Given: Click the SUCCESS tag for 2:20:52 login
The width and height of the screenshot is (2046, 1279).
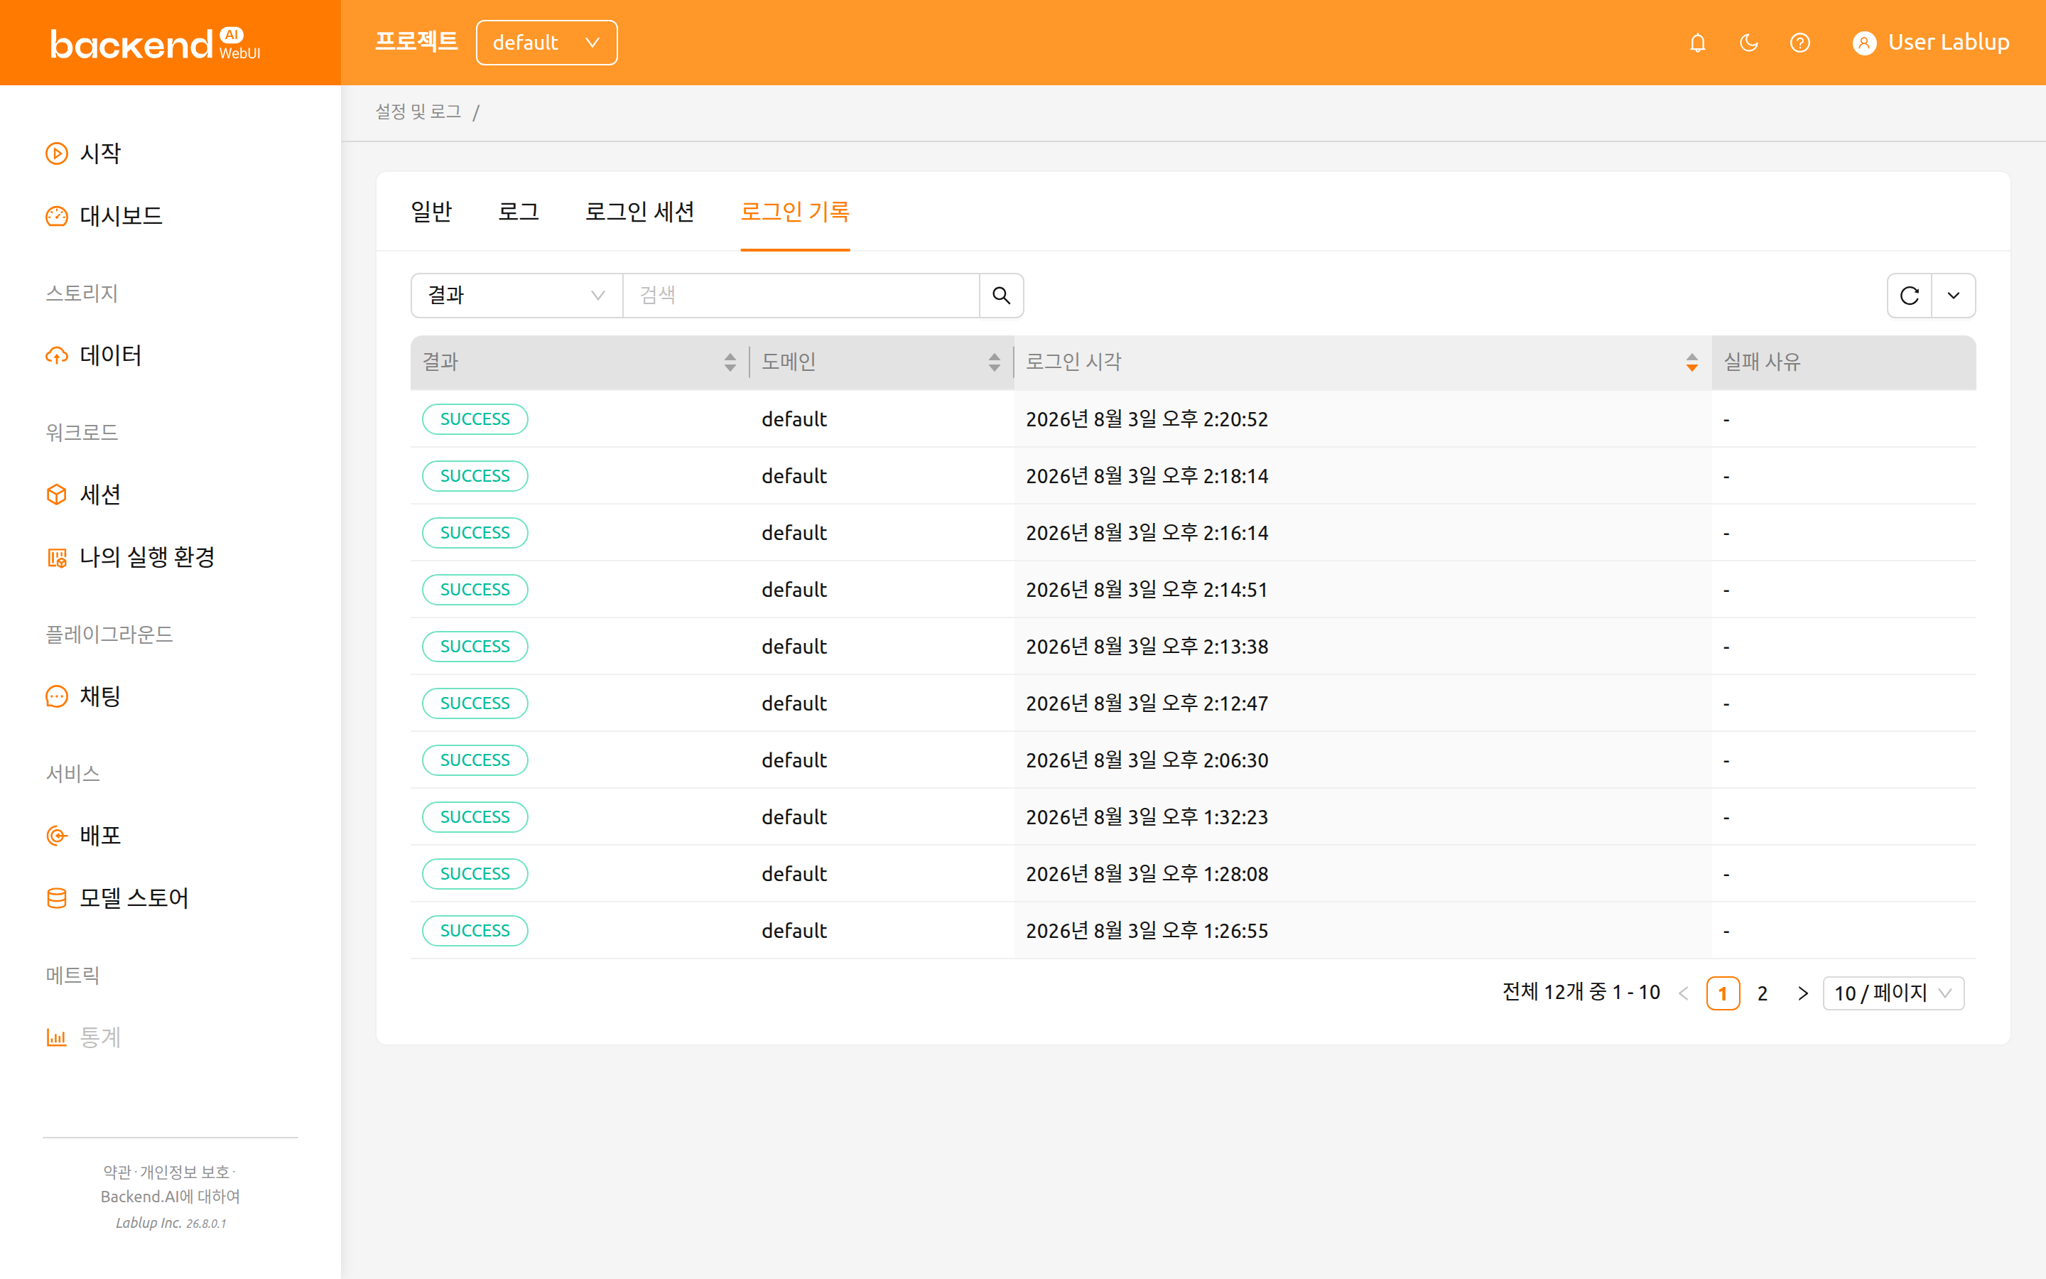Looking at the screenshot, I should (475, 419).
